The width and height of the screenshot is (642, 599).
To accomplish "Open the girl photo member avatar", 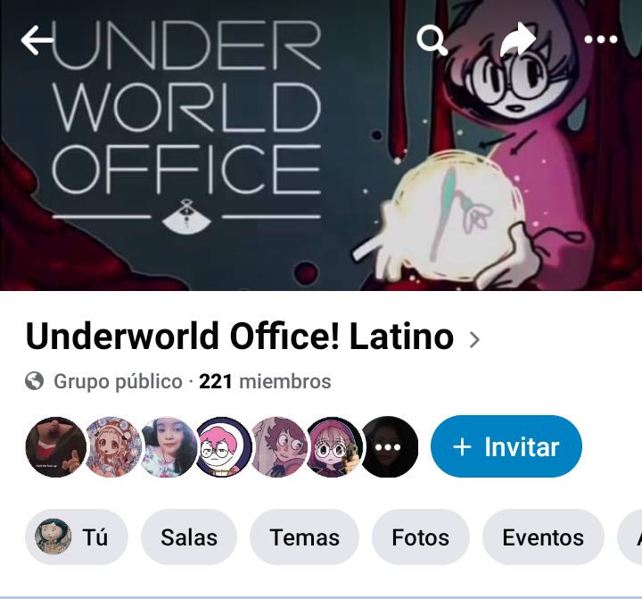I will pos(169,447).
